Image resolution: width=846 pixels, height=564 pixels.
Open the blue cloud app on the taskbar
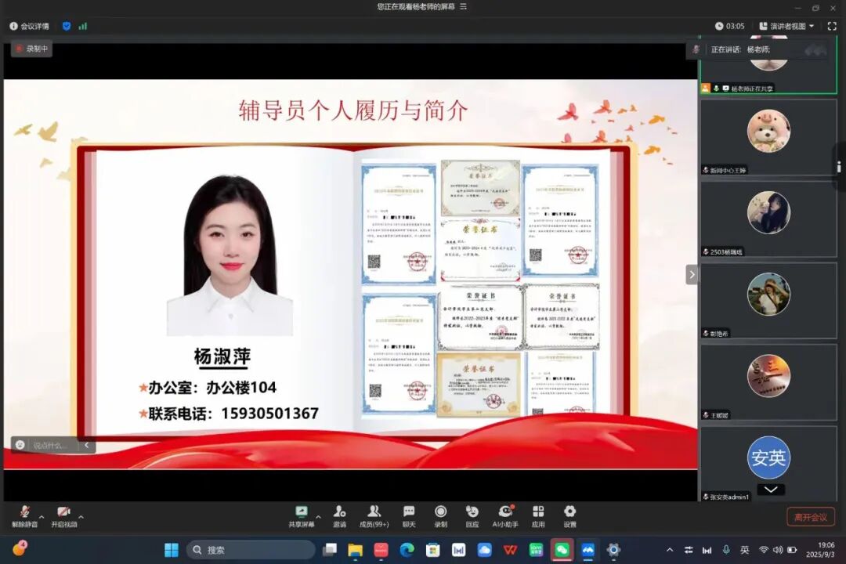[x=485, y=550]
